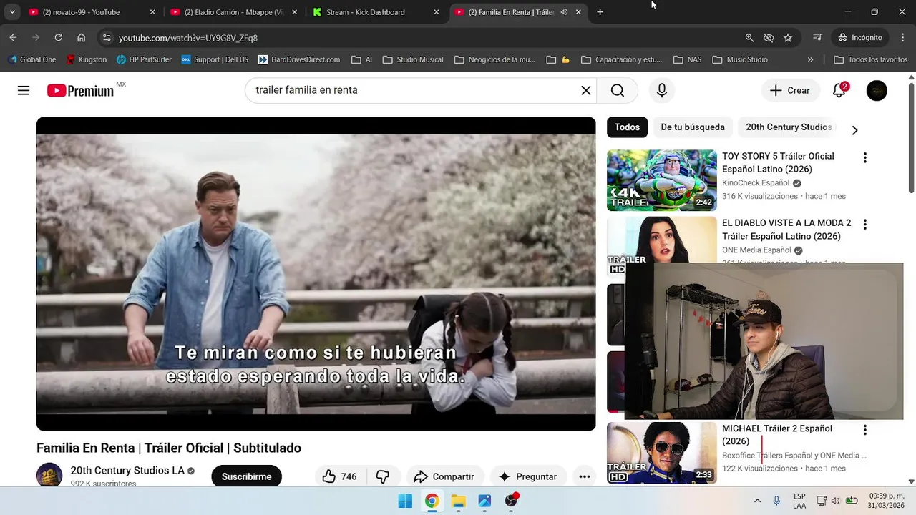This screenshot has height=515, width=916.
Task: Click the Incógnito profile button
Action: coord(860,37)
